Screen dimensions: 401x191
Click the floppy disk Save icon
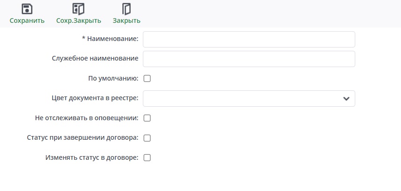coord(27,9)
